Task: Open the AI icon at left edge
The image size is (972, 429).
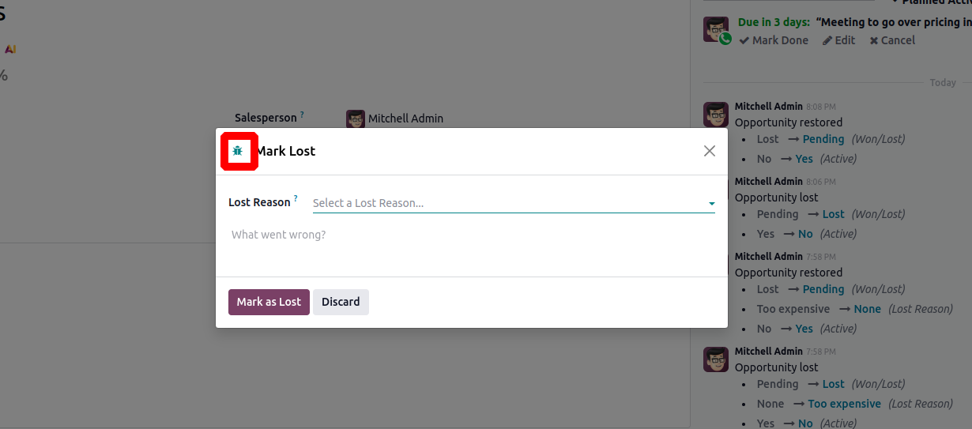Action: click(x=10, y=49)
